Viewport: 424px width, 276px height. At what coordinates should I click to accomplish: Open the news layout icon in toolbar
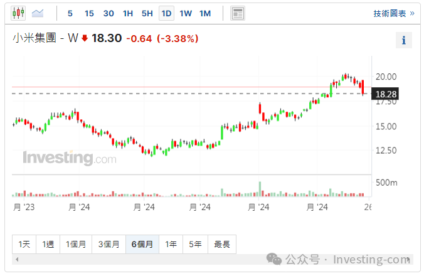coord(238,13)
